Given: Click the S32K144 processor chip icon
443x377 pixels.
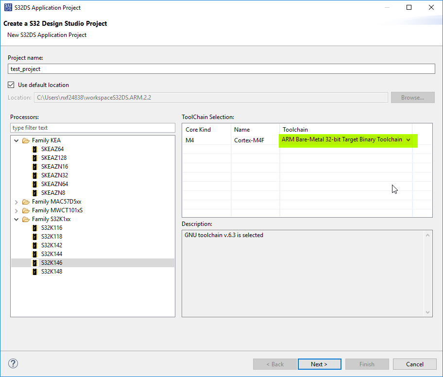Looking at the screenshot, I should point(35,255).
